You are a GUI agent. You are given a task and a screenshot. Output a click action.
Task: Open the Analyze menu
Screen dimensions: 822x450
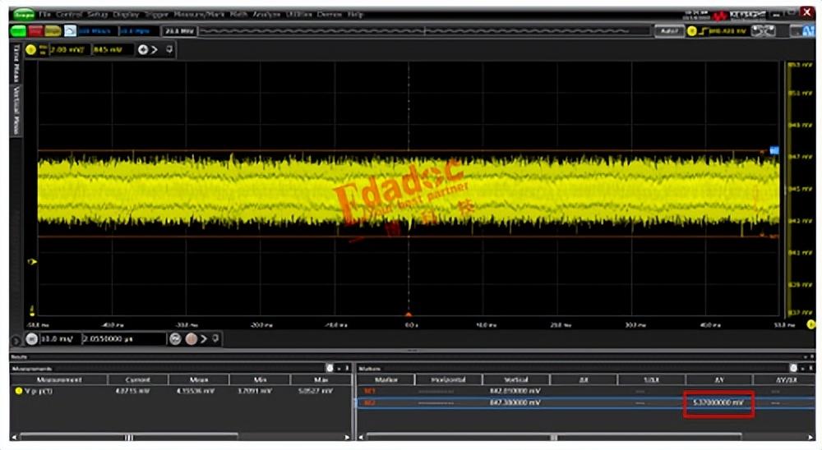pyautogui.click(x=266, y=14)
